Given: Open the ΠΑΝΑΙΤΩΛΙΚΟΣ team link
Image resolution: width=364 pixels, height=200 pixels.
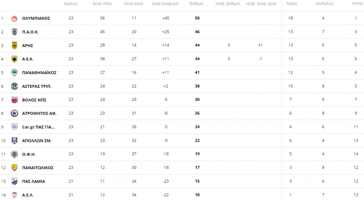Looking at the screenshot, I should [x=38, y=167].
